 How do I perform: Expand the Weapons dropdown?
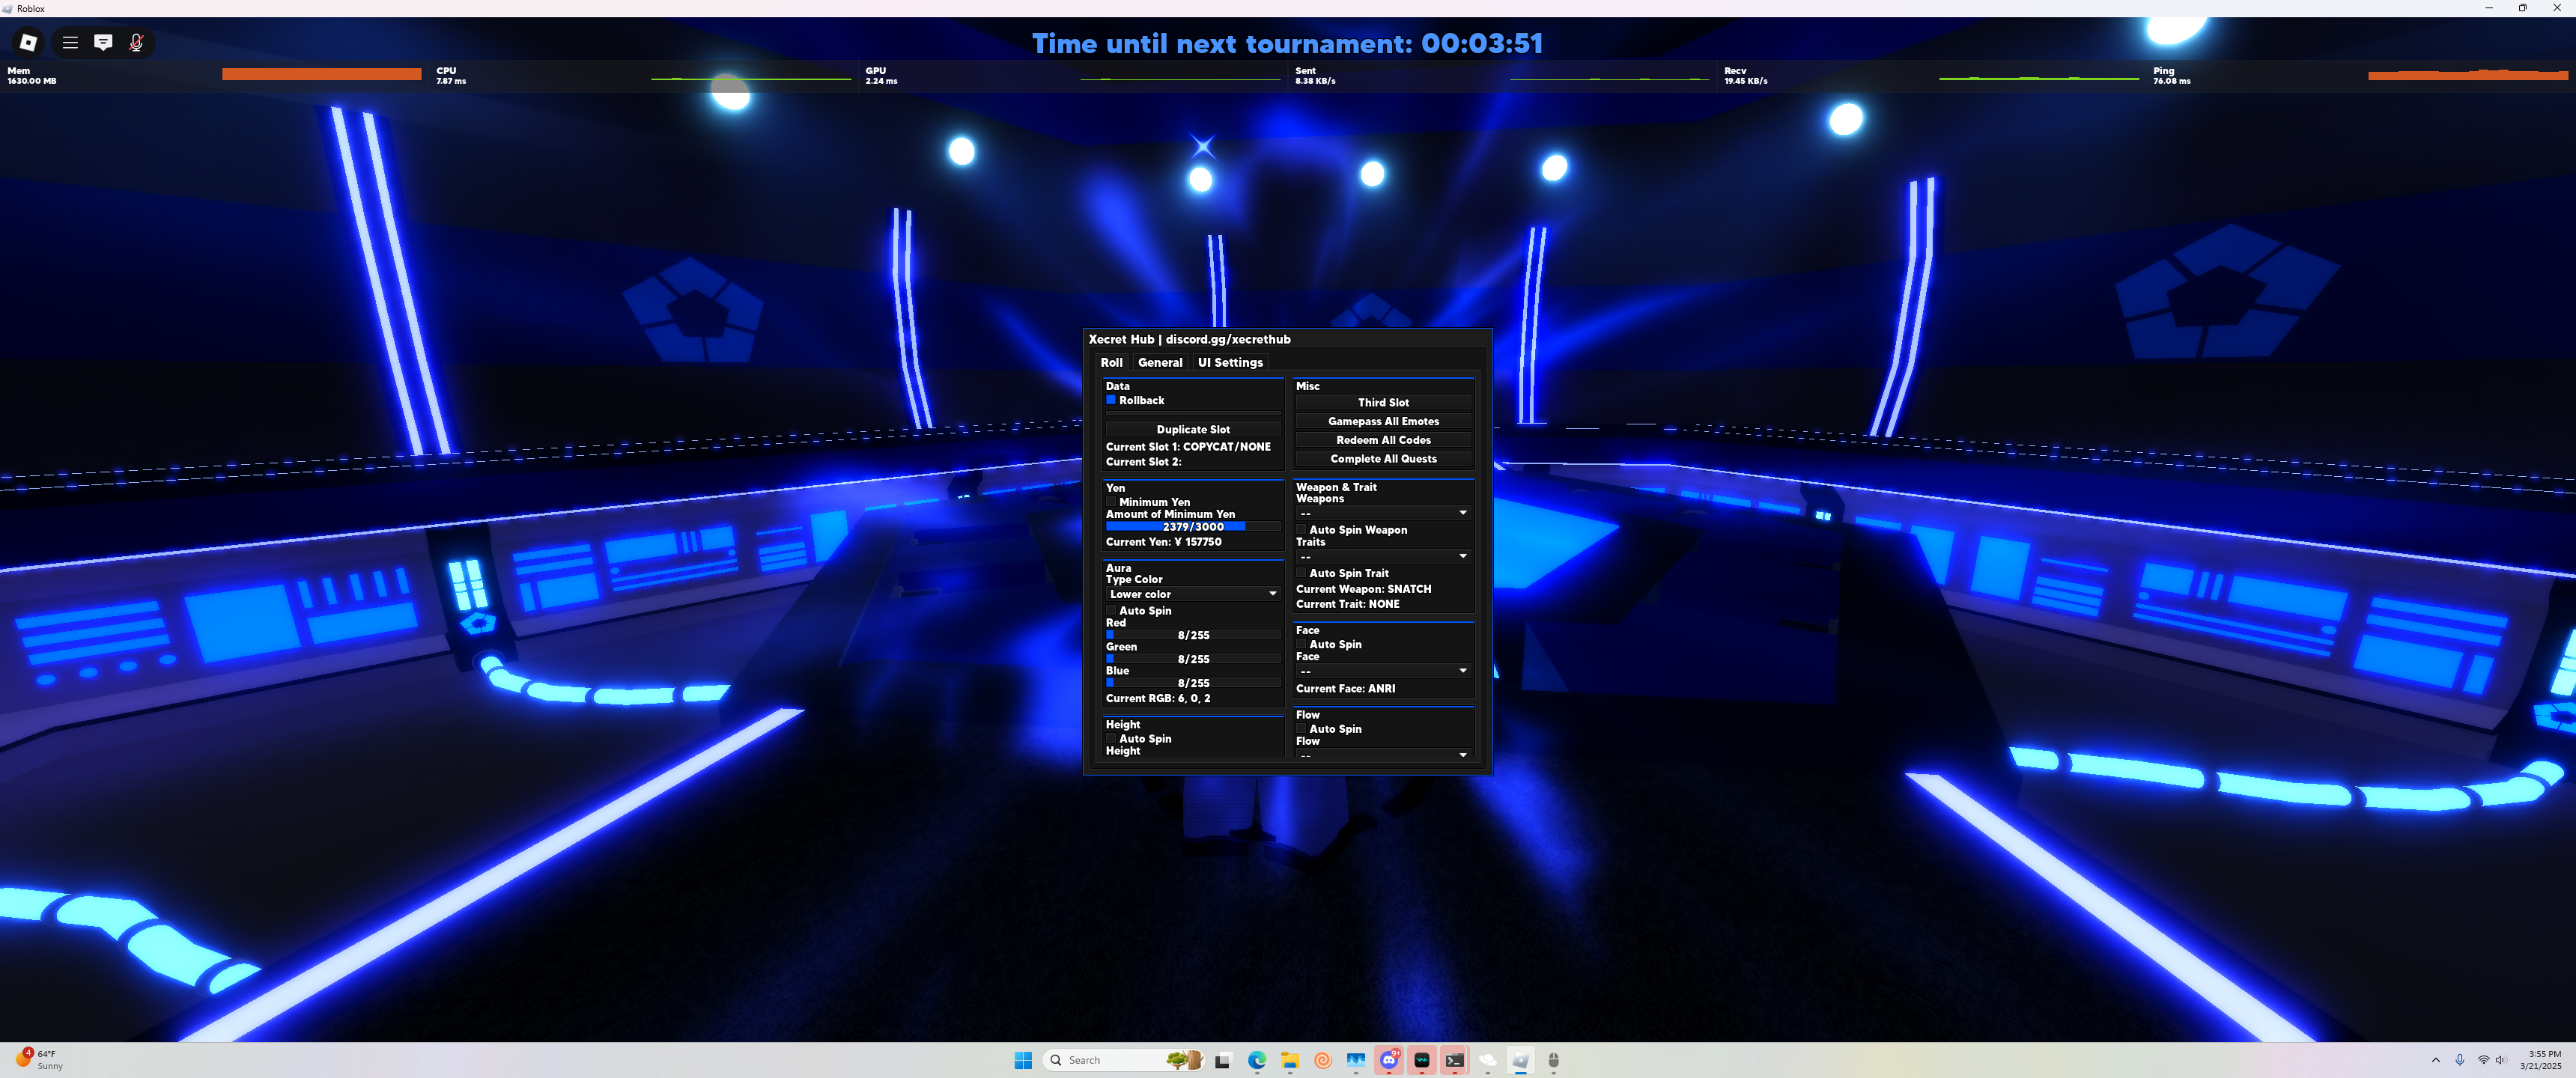point(1382,513)
